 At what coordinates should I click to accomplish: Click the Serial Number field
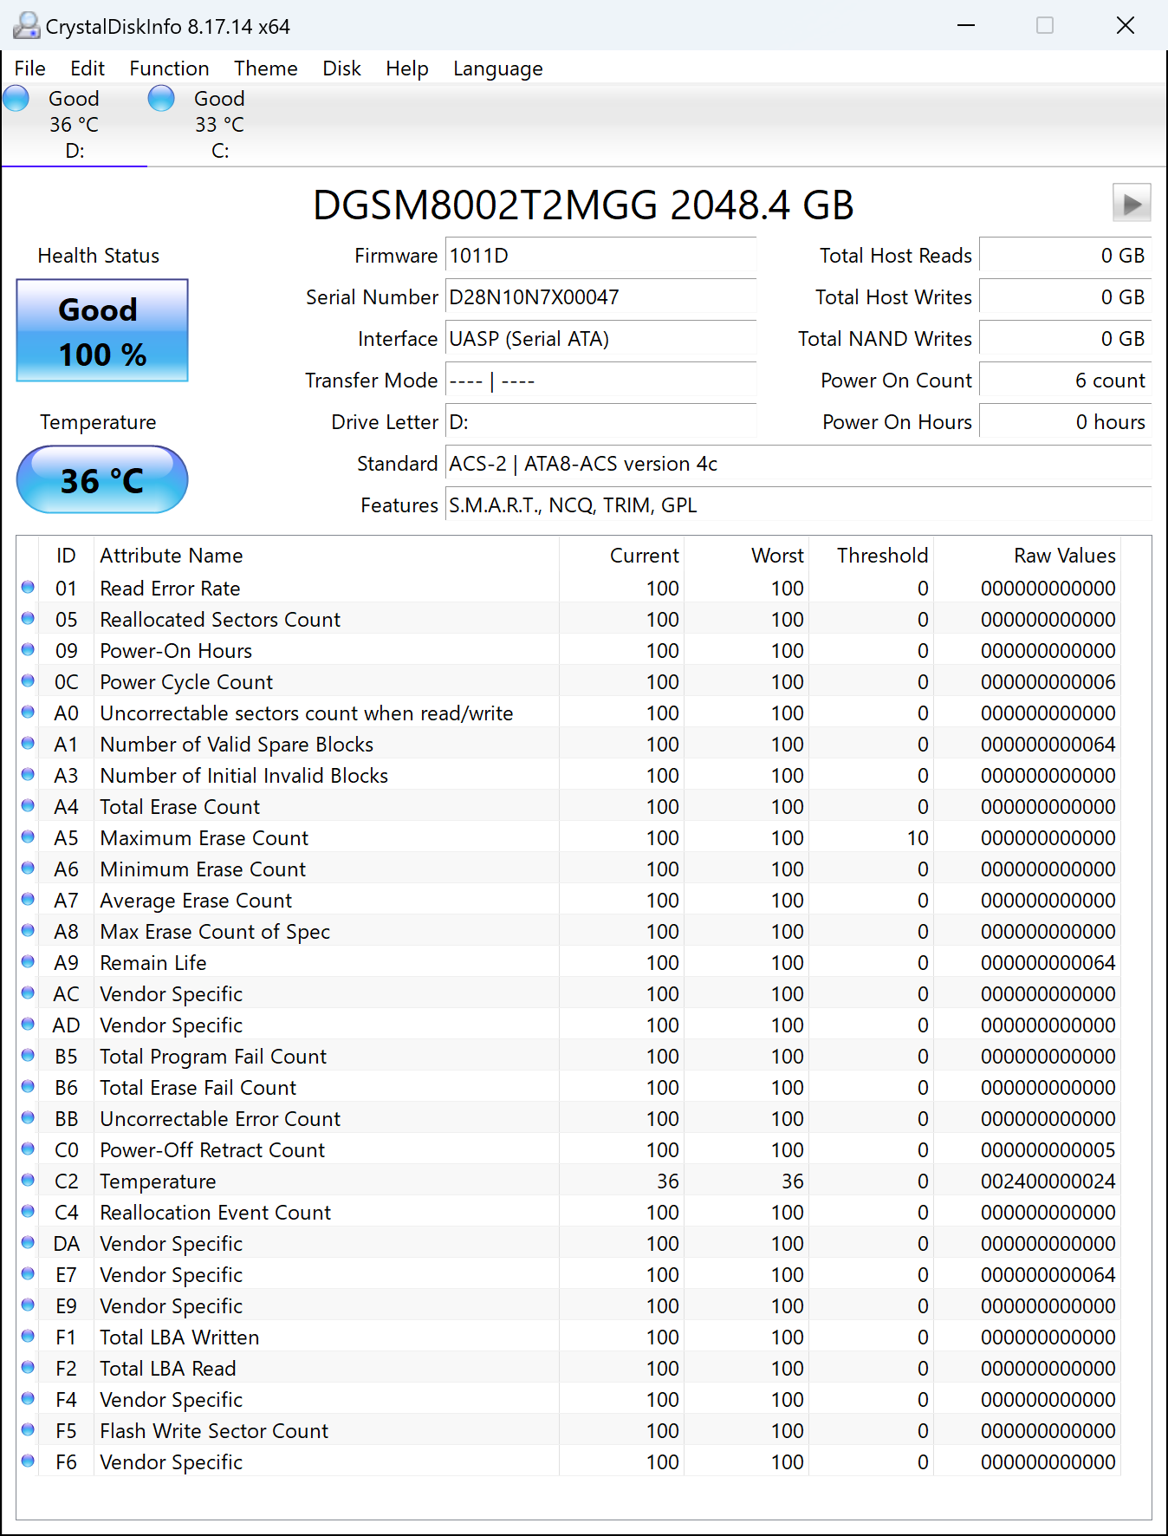[600, 297]
